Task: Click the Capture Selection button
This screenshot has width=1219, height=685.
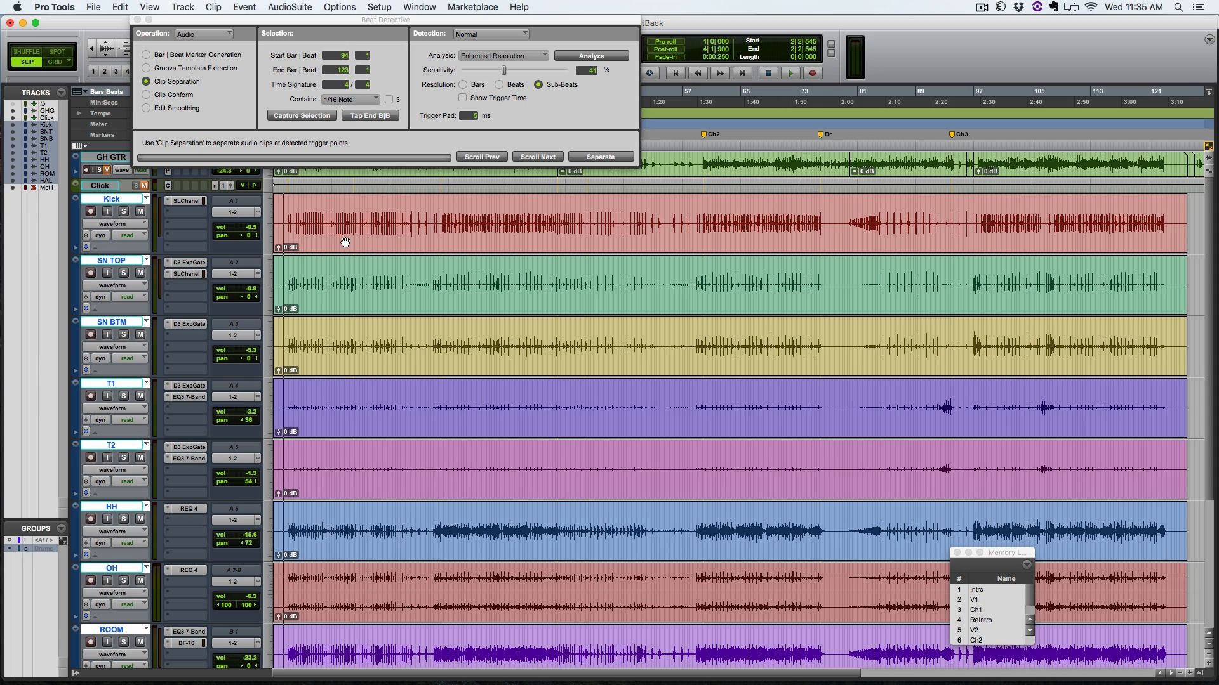Action: [302, 115]
